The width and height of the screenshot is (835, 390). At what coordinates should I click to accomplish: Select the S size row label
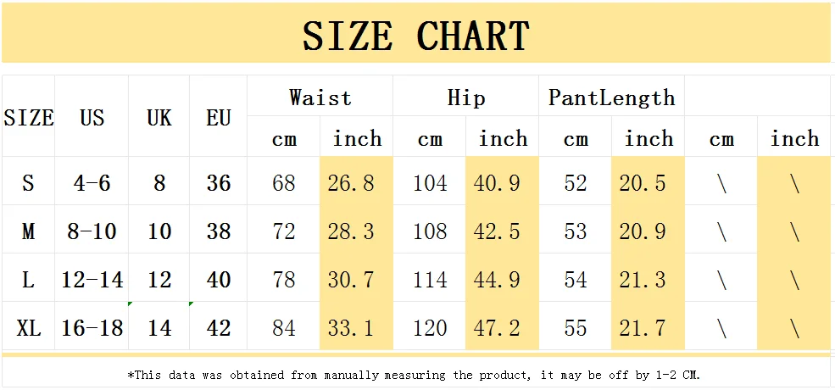(x=28, y=181)
